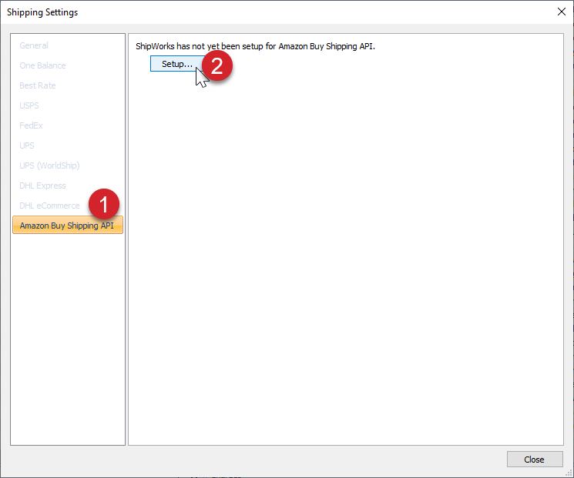
Task: Click the Close button at bottom right
Action: [x=535, y=460]
